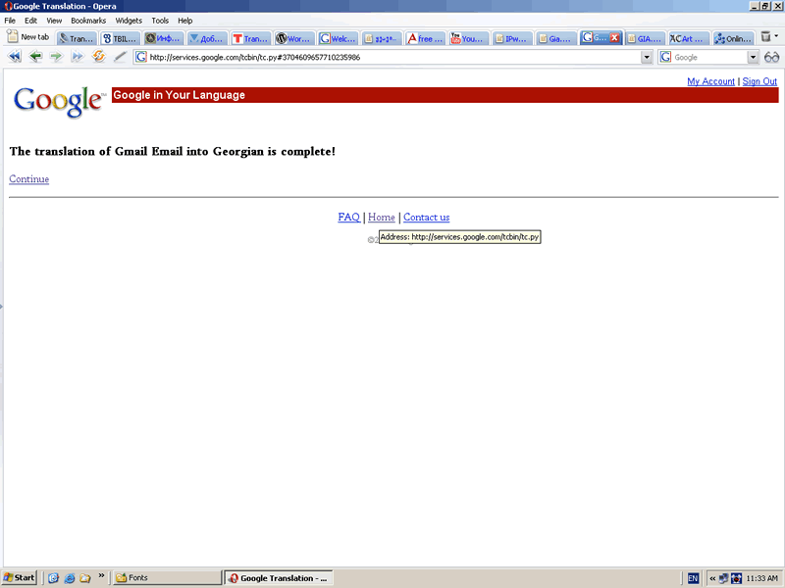Open the Widgets menu

tap(129, 21)
